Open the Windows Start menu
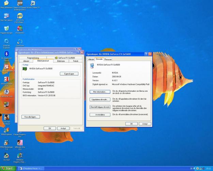The height and width of the screenshot is (171, 213). point(7,168)
